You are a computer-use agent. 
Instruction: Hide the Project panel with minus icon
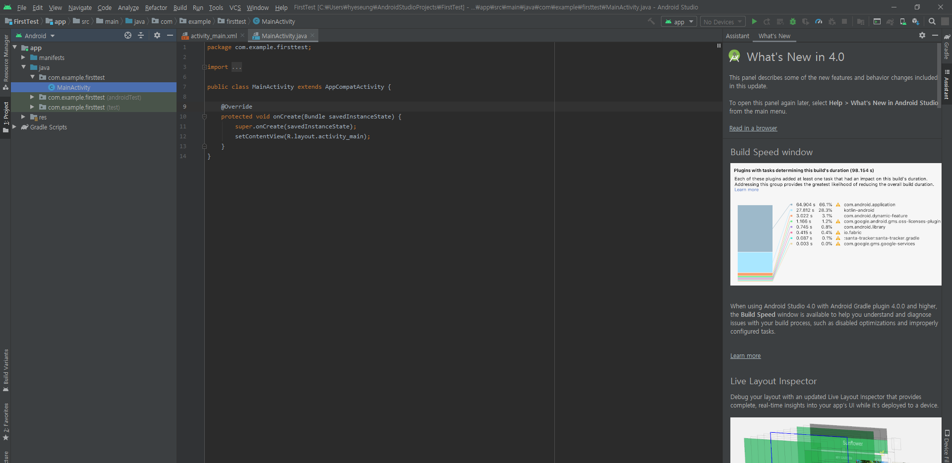(x=170, y=35)
